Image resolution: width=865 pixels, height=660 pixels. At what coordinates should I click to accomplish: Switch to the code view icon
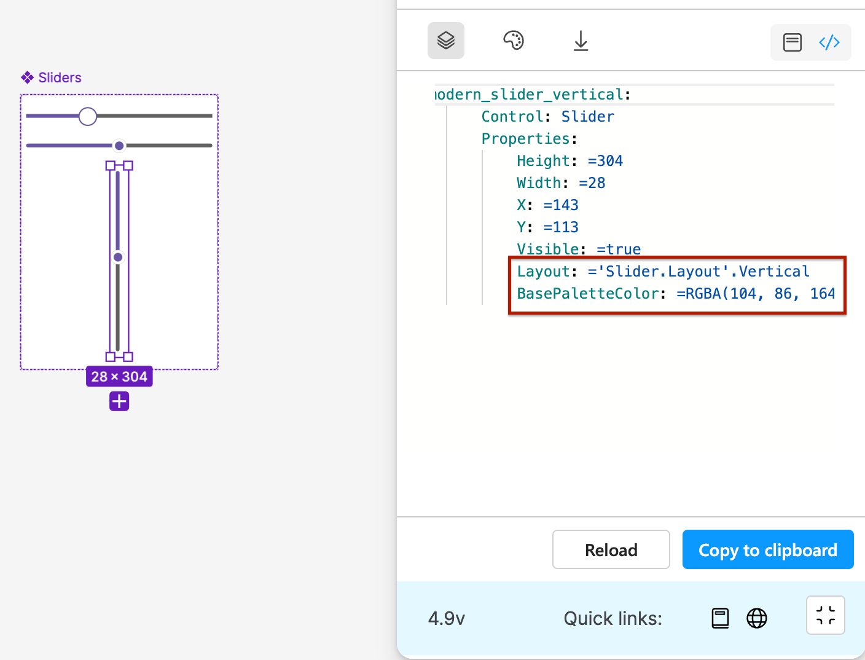[x=829, y=42]
